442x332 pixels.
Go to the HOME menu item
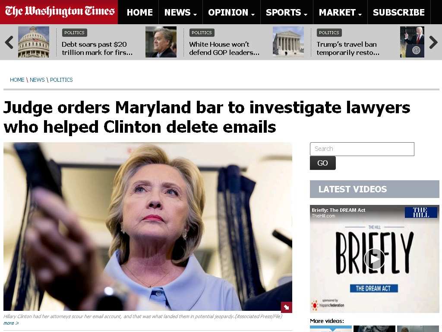(x=139, y=12)
